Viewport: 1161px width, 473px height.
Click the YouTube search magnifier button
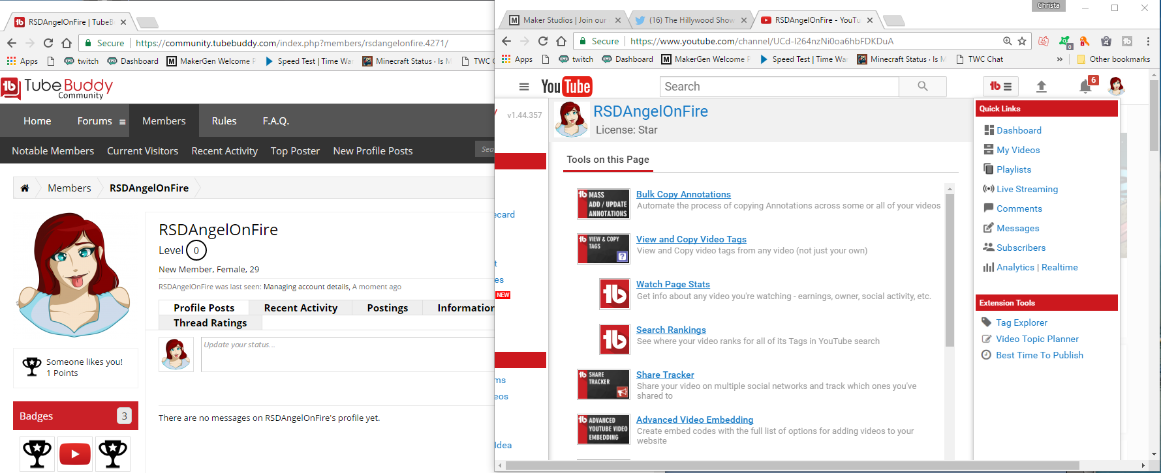click(x=923, y=86)
